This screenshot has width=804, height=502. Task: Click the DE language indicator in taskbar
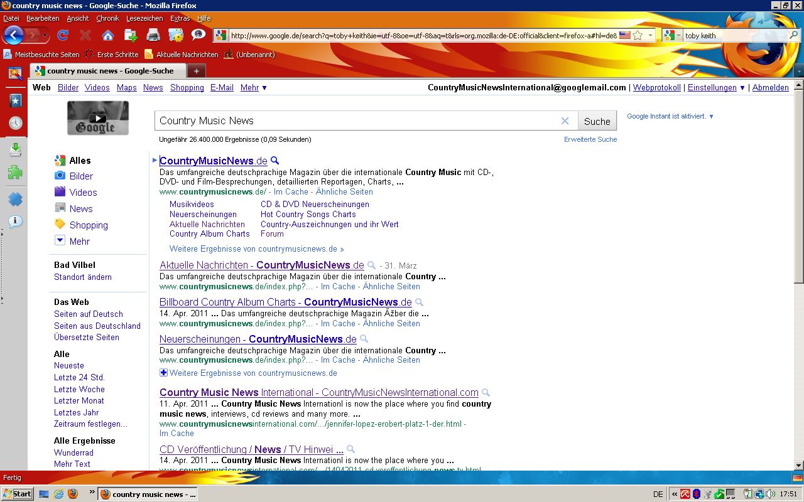tap(658, 494)
